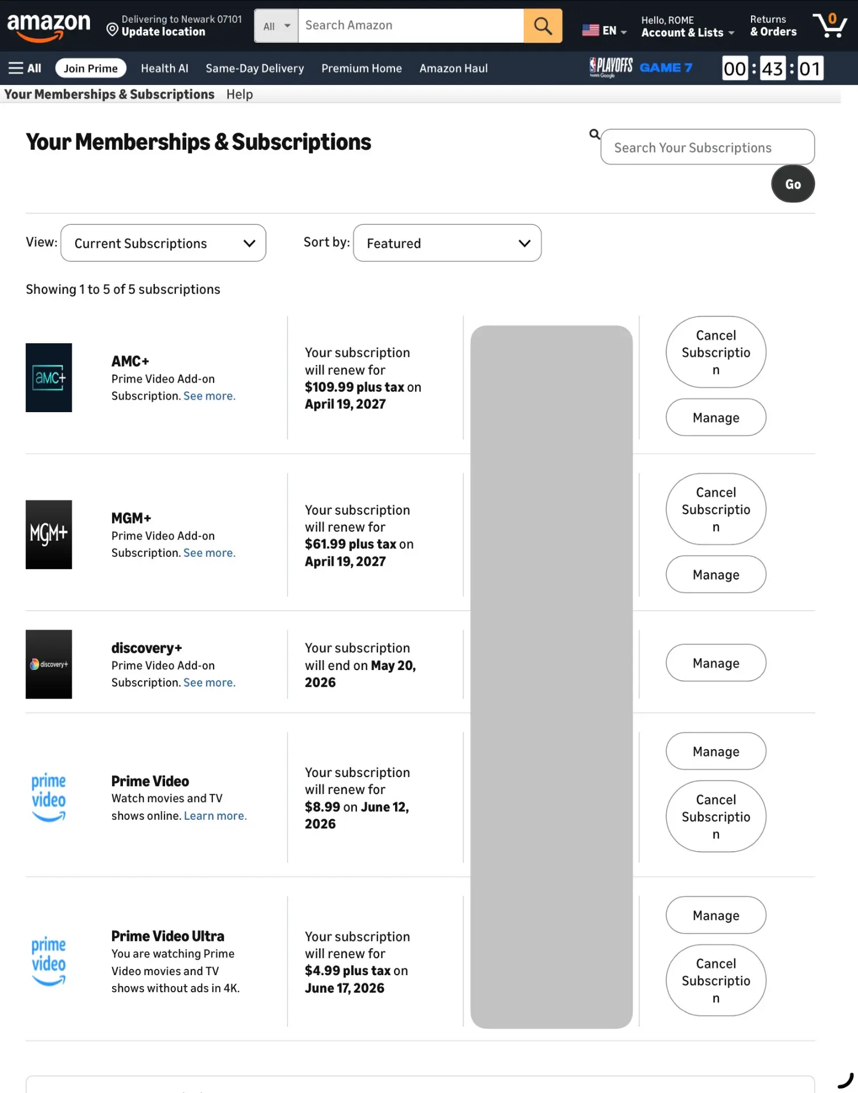The image size is (858, 1093).
Task: Open the EN language selector
Action: [x=604, y=31]
